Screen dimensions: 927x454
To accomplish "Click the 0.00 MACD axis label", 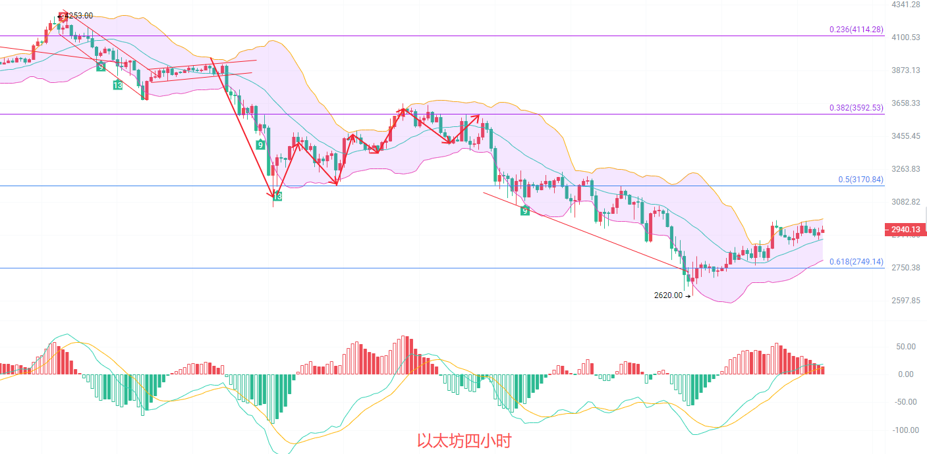I will (x=907, y=374).
